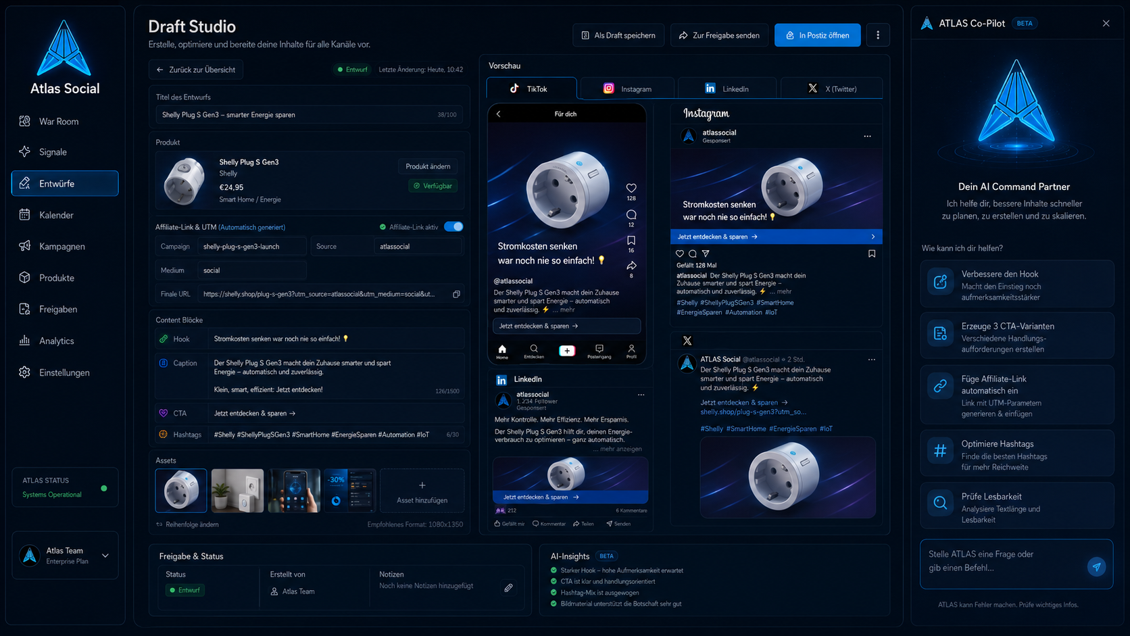Edit the Titel des Entwurfs field

tap(310, 115)
